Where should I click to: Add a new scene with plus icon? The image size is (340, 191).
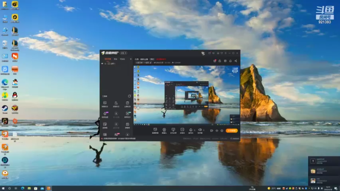coord(130,59)
